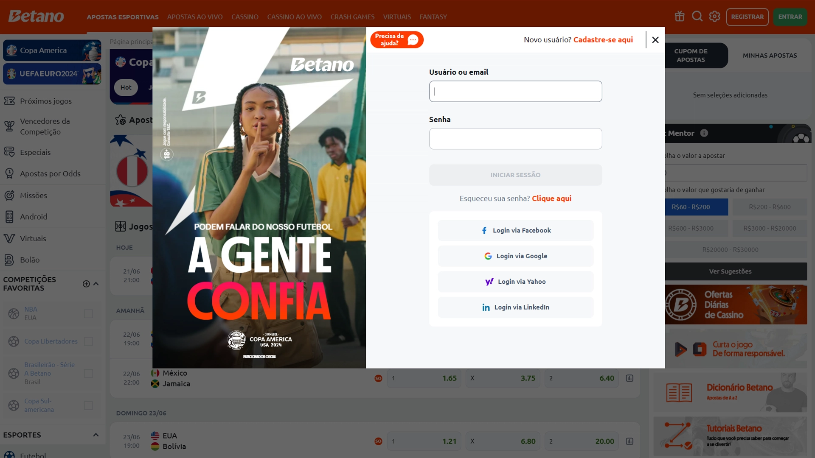Viewport: 815px width, 458px height.
Task: Click Login via Google button
Action: [516, 256]
